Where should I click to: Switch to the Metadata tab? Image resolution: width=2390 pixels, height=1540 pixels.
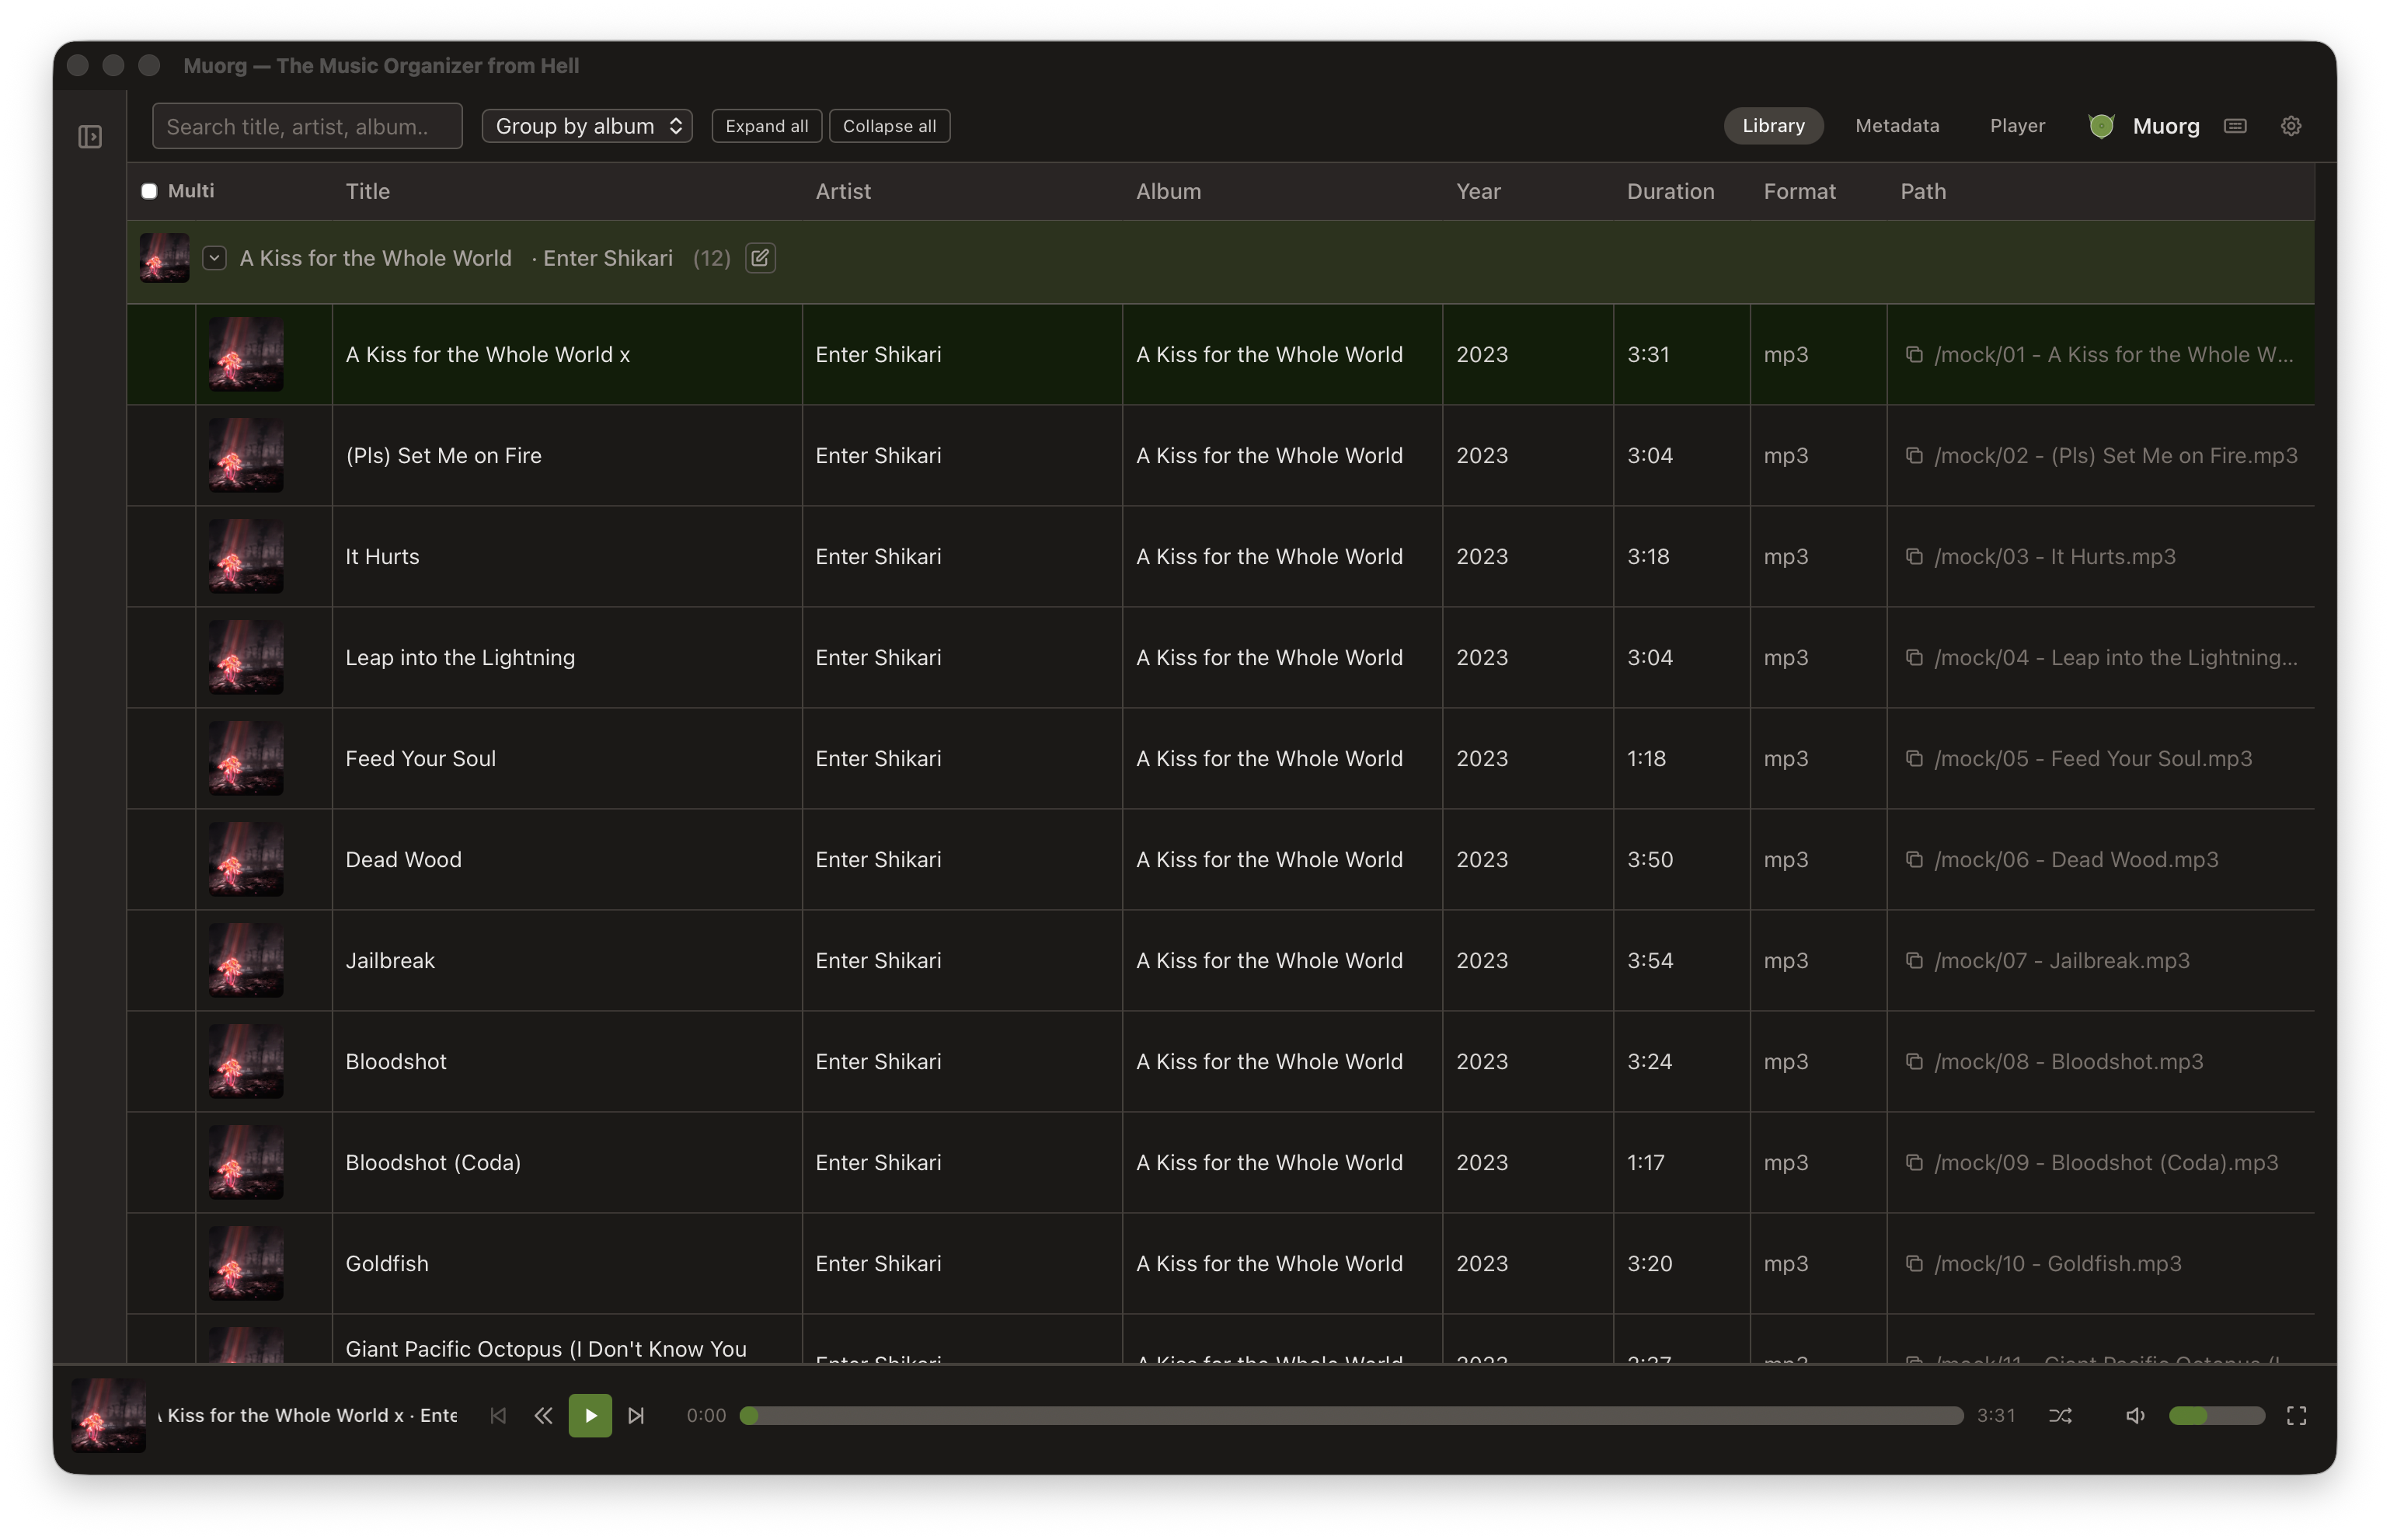1896,126
